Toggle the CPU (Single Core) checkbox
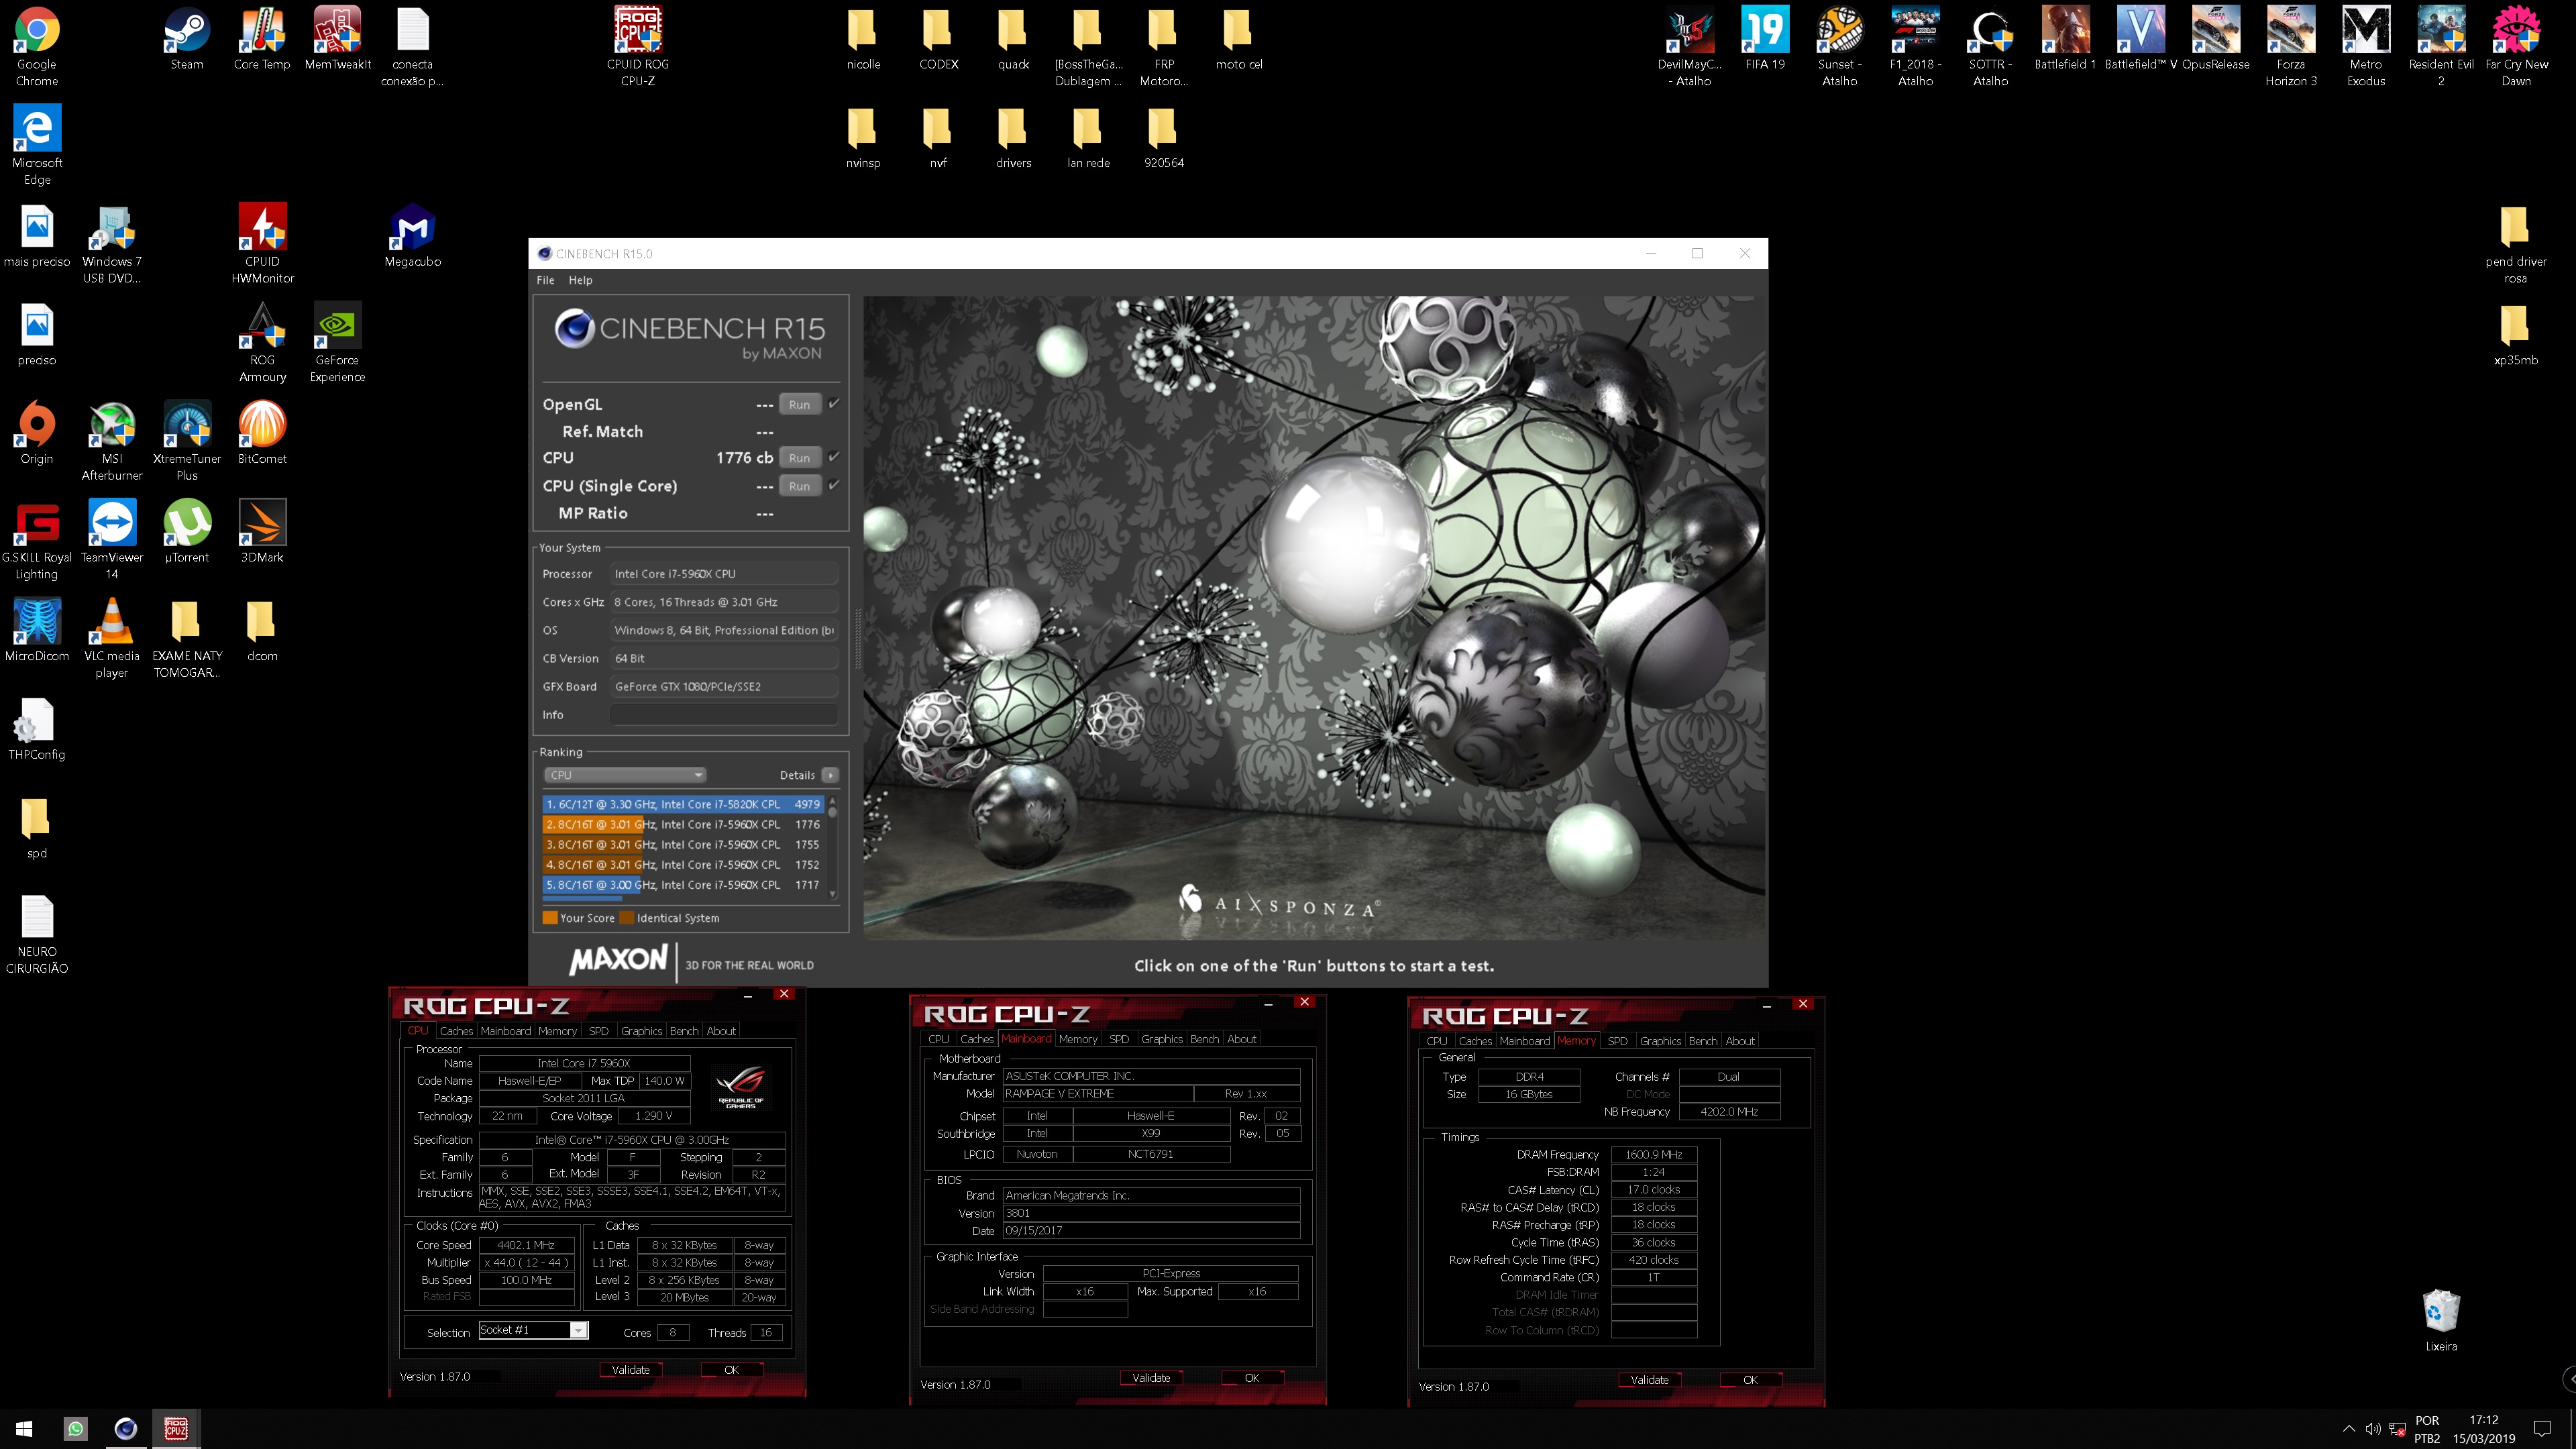Image resolution: width=2576 pixels, height=1449 pixels. 834,485
